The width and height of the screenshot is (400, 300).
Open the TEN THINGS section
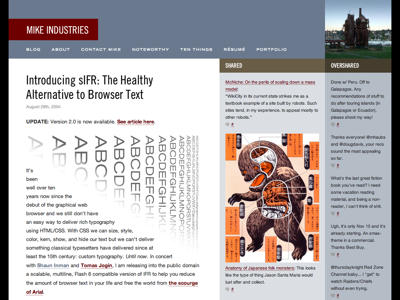[x=196, y=50]
